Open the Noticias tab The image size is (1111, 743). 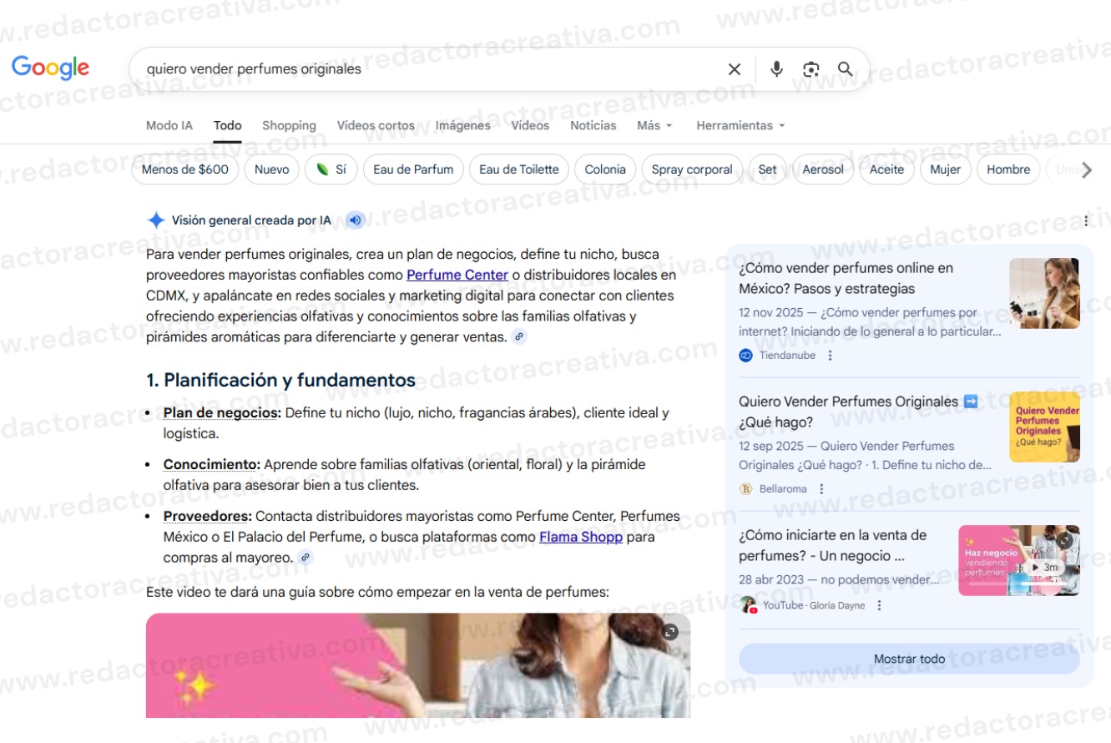coord(593,125)
